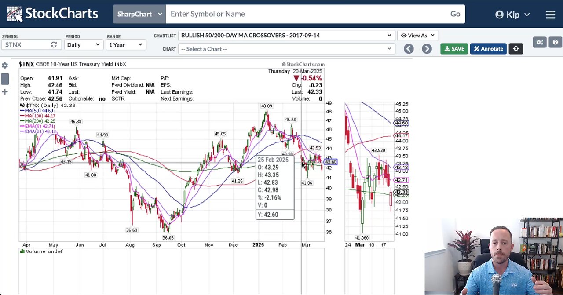Click the Annotate button
The height and width of the screenshot is (295, 563).
[x=488, y=49]
